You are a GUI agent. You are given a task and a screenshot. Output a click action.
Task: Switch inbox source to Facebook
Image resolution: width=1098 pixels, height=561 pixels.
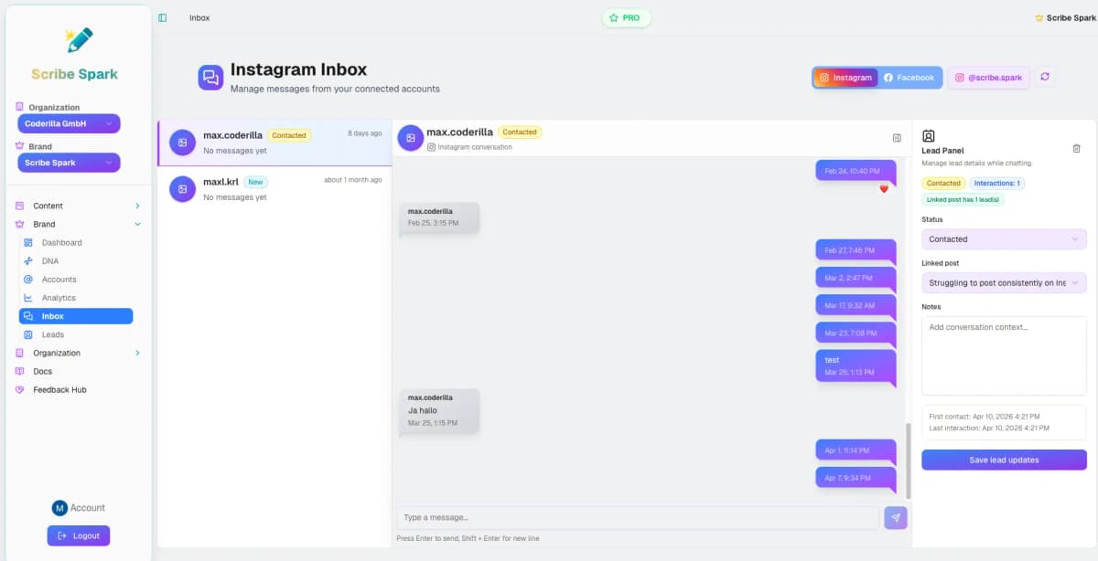click(x=910, y=78)
